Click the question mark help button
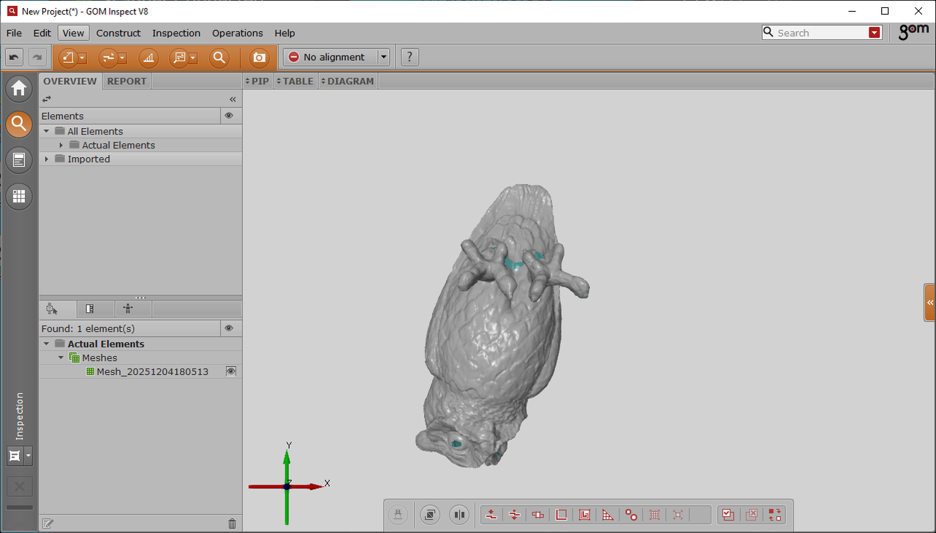Viewport: 936px width, 533px height. tap(409, 57)
